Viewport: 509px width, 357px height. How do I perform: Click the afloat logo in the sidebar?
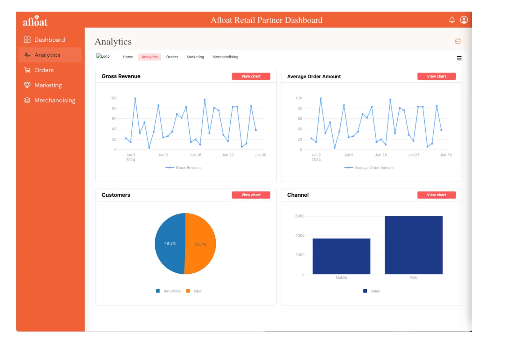(x=35, y=21)
